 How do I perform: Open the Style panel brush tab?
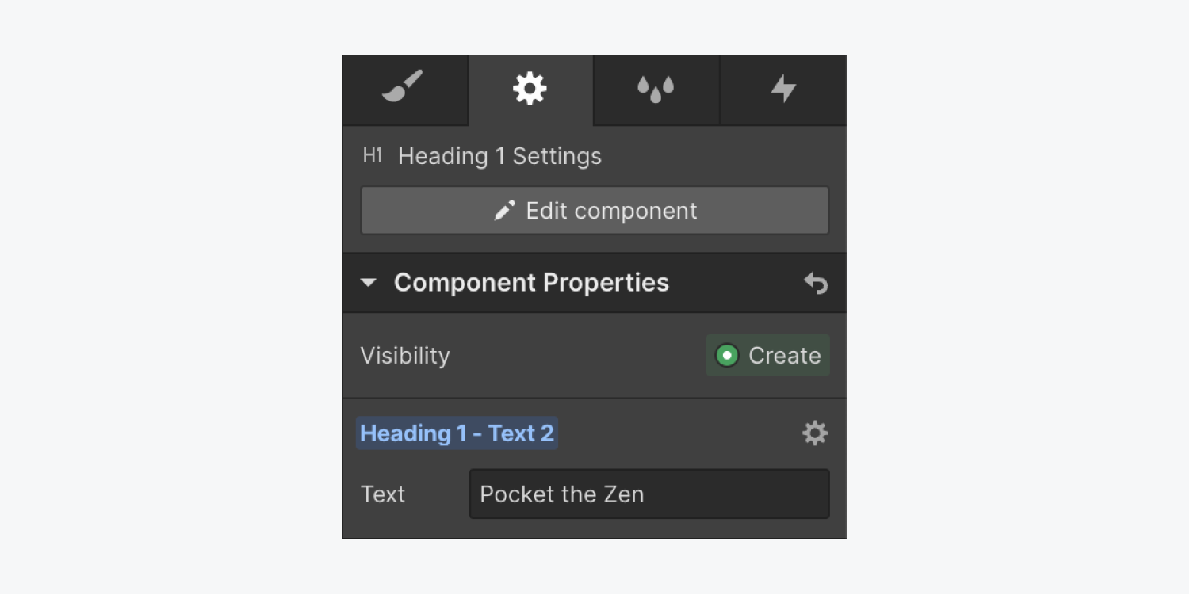pyautogui.click(x=404, y=90)
